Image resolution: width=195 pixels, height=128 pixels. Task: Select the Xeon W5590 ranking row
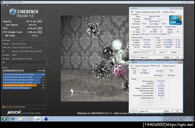pyautogui.click(x=24, y=75)
